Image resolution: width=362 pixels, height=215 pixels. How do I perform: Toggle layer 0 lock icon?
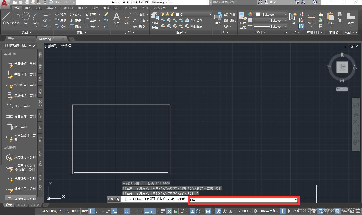pos(172,14)
